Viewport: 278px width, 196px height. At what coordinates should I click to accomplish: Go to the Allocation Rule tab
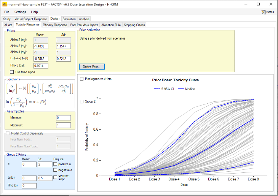click(x=111, y=25)
